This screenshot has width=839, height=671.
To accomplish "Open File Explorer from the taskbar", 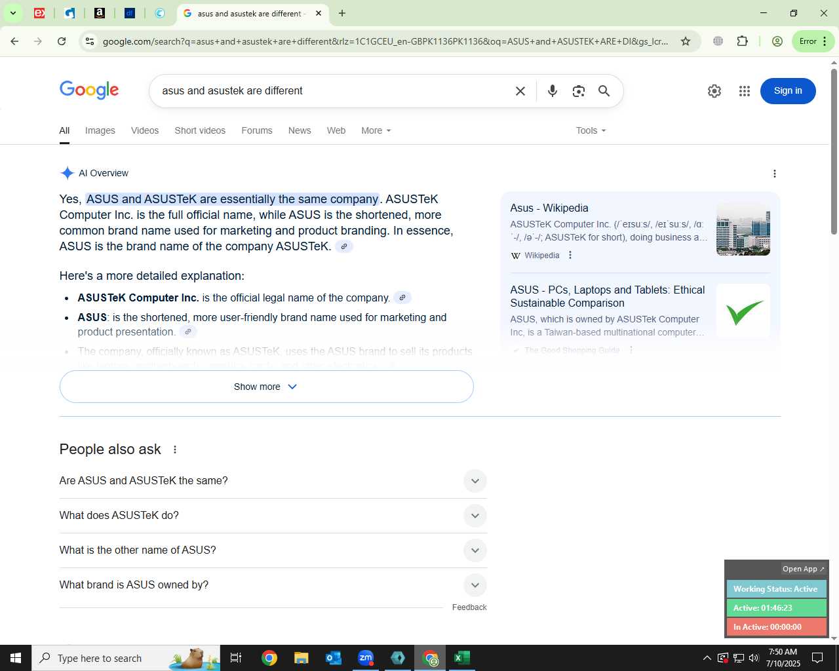I will [x=301, y=658].
